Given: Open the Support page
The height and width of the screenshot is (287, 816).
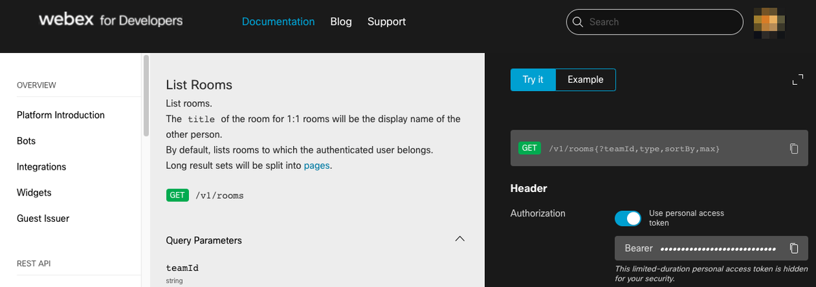Looking at the screenshot, I should (386, 22).
